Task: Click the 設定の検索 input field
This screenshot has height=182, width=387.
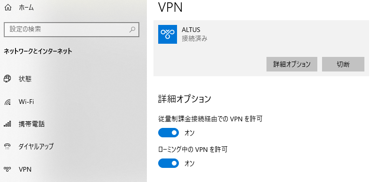Action: pyautogui.click(x=72, y=30)
